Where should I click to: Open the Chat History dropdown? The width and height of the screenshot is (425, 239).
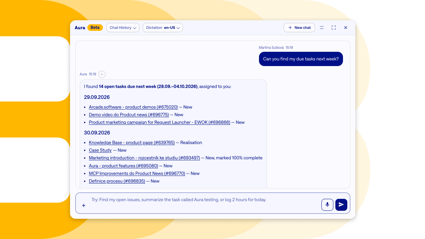coord(123,28)
